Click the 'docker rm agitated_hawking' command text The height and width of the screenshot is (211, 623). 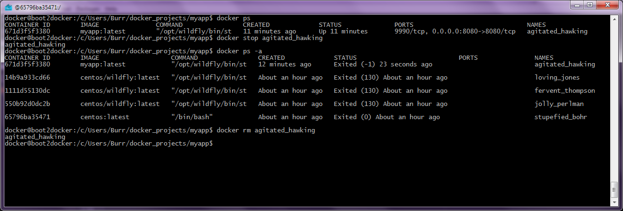[265, 130]
